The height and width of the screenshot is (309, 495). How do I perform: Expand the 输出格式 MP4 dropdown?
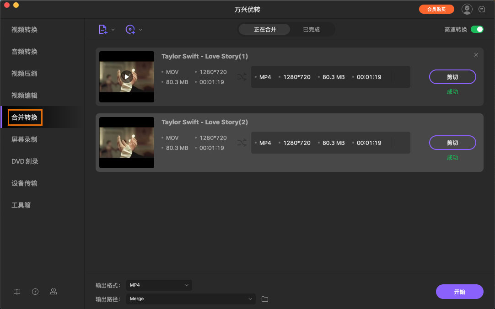pos(159,285)
